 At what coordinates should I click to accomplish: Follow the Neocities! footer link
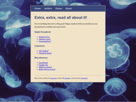point(84,78)
